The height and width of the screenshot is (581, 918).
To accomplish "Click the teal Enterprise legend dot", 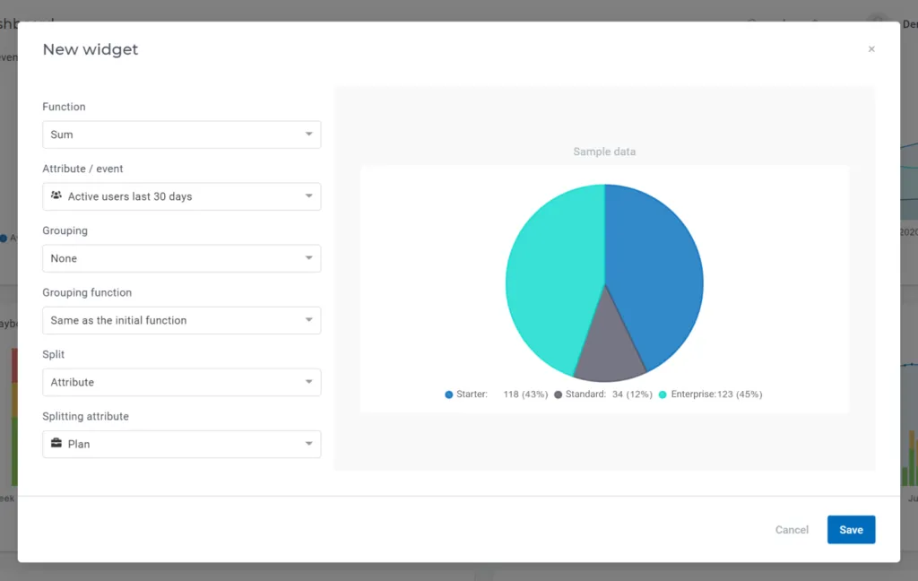I will (x=663, y=395).
